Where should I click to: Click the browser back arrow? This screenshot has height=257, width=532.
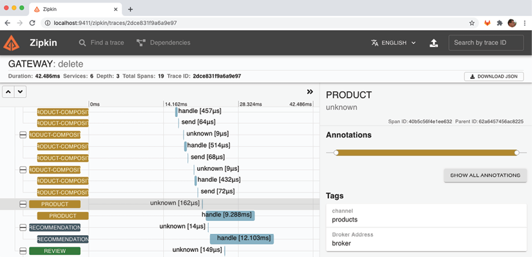click(8, 23)
